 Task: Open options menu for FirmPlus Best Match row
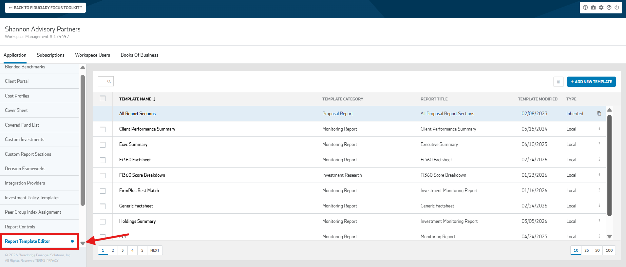point(599,190)
